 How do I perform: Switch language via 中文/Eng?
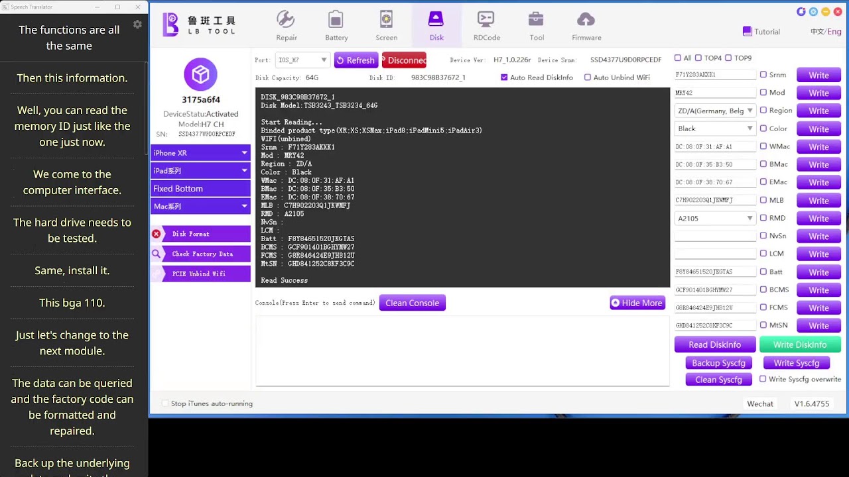[826, 31]
